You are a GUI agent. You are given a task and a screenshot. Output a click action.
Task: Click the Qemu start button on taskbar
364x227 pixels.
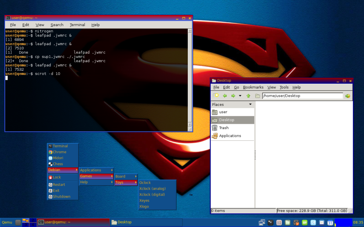pos(7,222)
